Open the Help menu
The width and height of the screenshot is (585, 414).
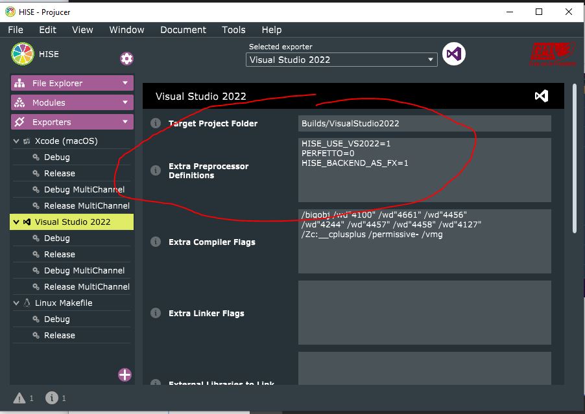point(272,30)
